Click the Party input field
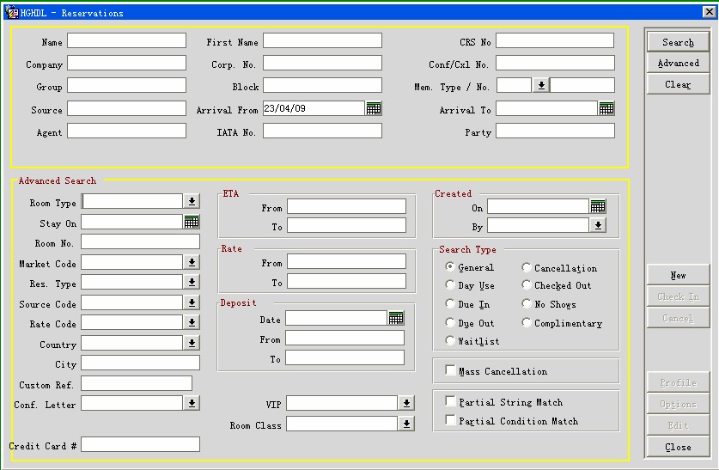Image resolution: width=719 pixels, height=470 pixels. click(555, 131)
